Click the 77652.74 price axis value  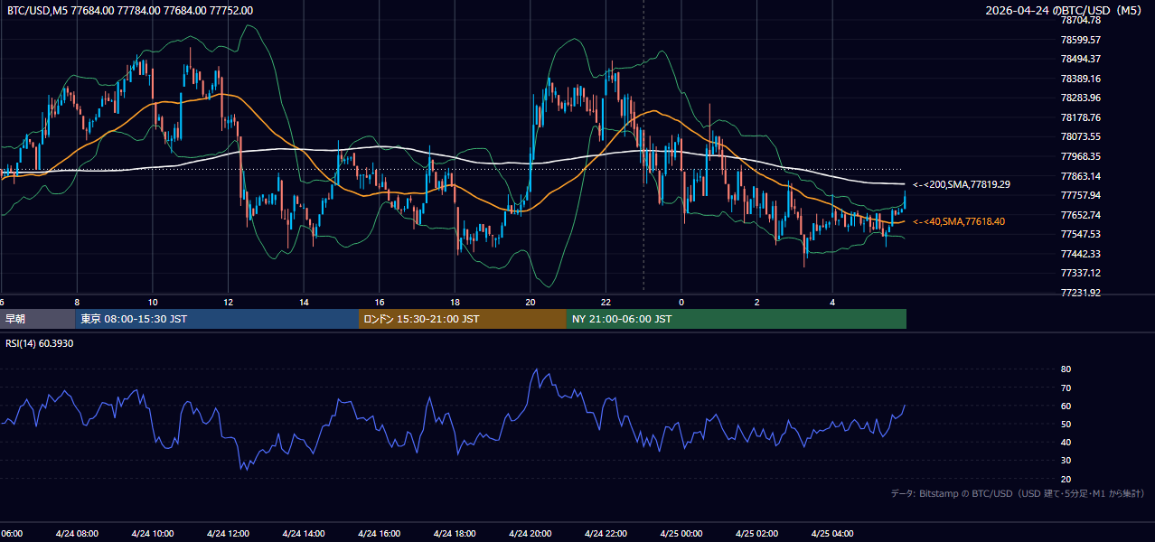click(1080, 215)
